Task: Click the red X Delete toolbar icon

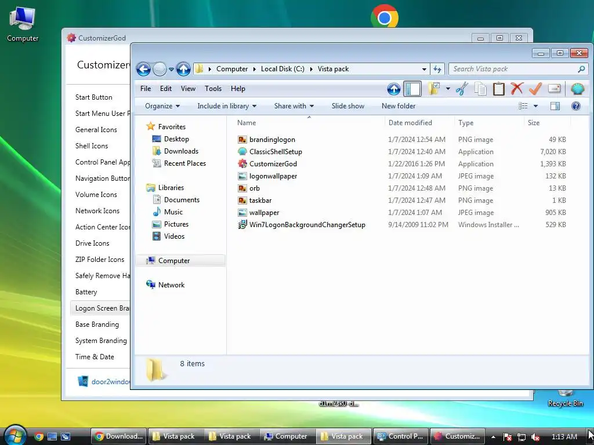Action: click(517, 89)
